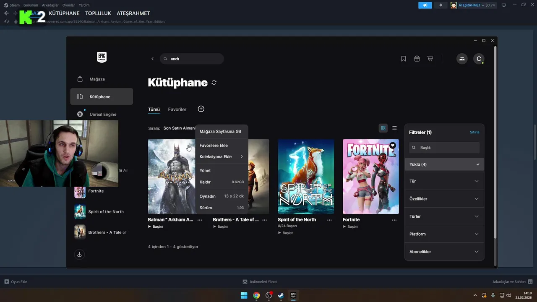Open 'Arkadaşlar ve Sohbet' in Steam
Image resolution: width=537 pixels, height=302 pixels.
pos(512,282)
